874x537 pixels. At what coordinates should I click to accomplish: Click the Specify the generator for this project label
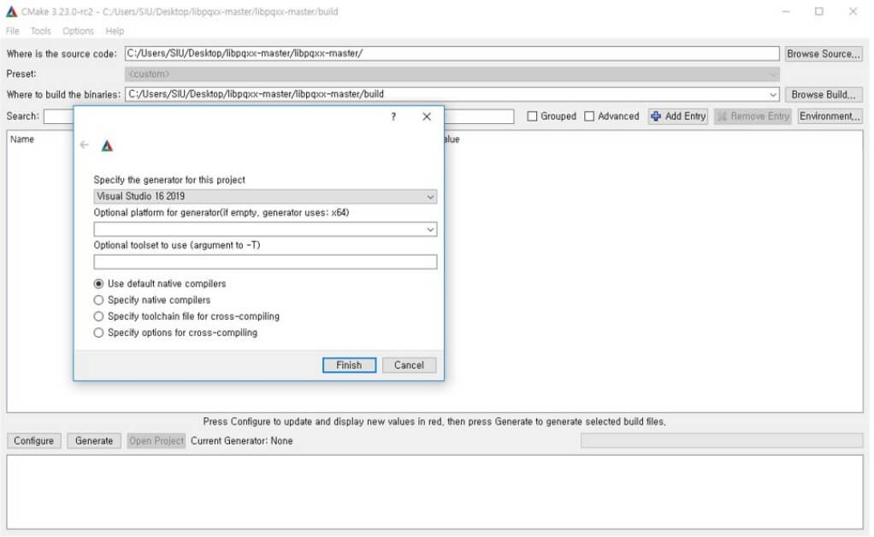pyautogui.click(x=169, y=180)
